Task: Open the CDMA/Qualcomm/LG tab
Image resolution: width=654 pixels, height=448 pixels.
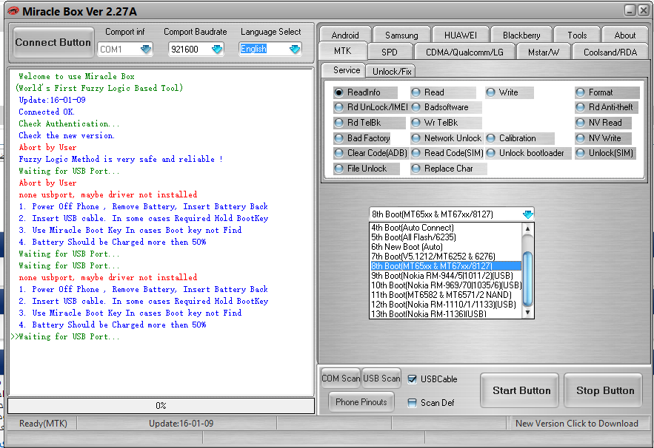Action: (x=464, y=52)
